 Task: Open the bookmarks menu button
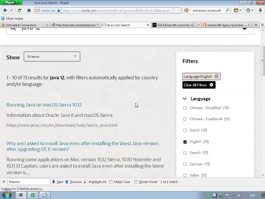coord(237,10)
